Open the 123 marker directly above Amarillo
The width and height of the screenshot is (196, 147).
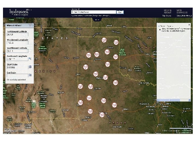point(97,54)
